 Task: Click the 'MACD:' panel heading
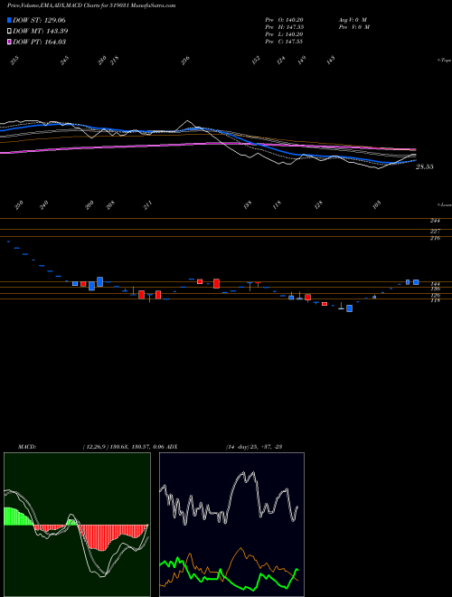pyautogui.click(x=26, y=447)
